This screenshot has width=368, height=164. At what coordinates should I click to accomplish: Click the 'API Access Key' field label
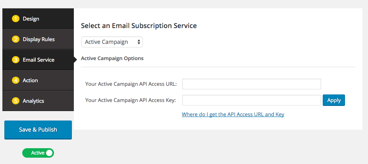pos(130,100)
